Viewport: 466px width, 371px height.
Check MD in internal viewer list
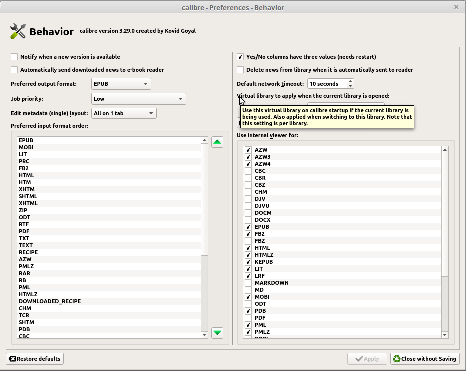point(248,290)
